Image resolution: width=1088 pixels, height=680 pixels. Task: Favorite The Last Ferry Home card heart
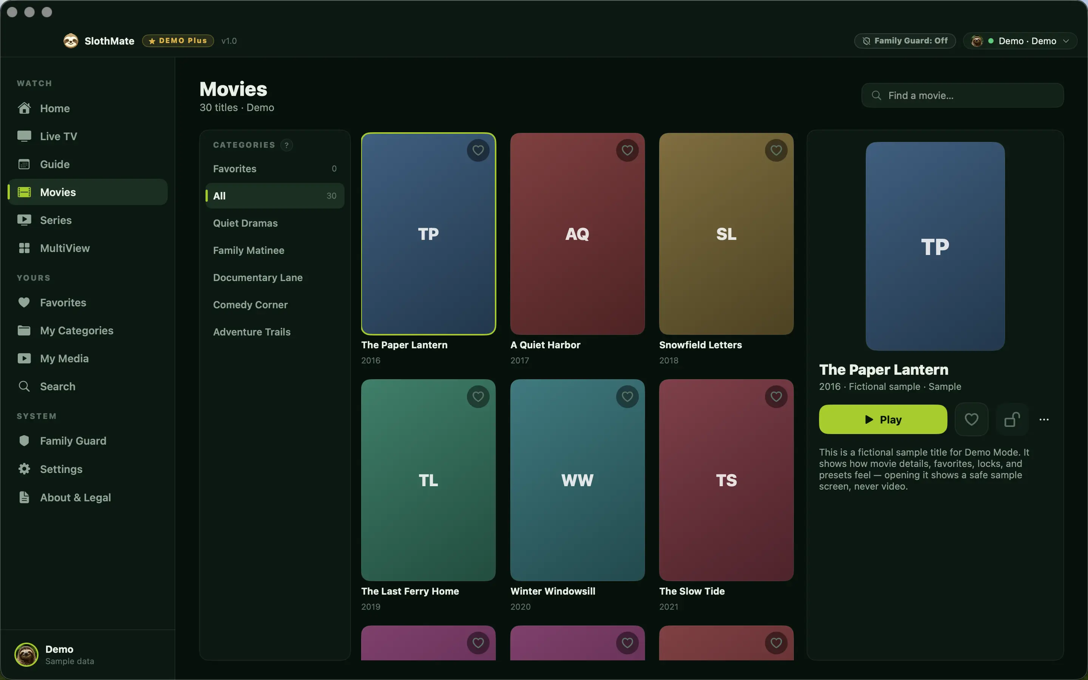(478, 397)
